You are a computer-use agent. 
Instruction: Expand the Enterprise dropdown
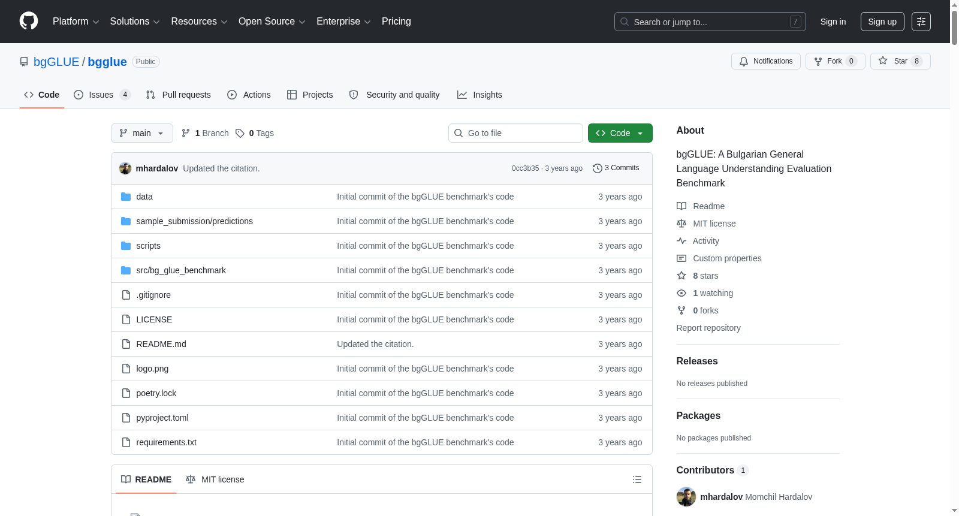point(343,22)
